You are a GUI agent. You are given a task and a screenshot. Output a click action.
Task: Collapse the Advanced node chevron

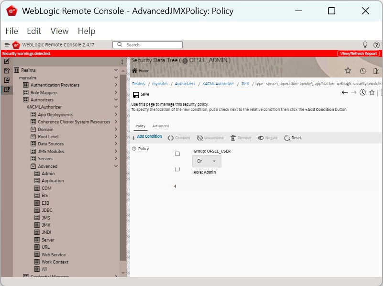click(x=116, y=166)
